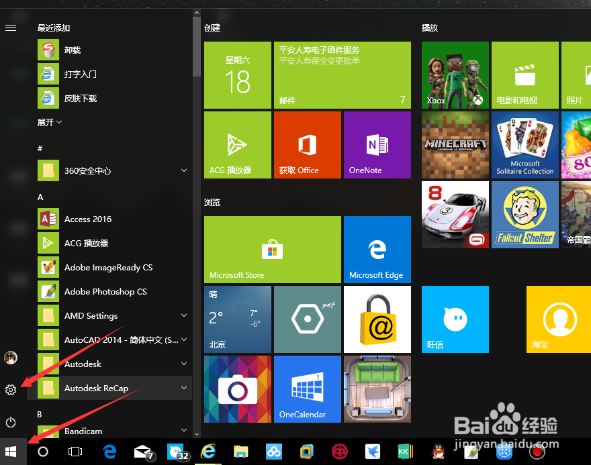The image size is (591, 465).
Task: Open Mail with badge 7 on taskbar
Action: 144,452
